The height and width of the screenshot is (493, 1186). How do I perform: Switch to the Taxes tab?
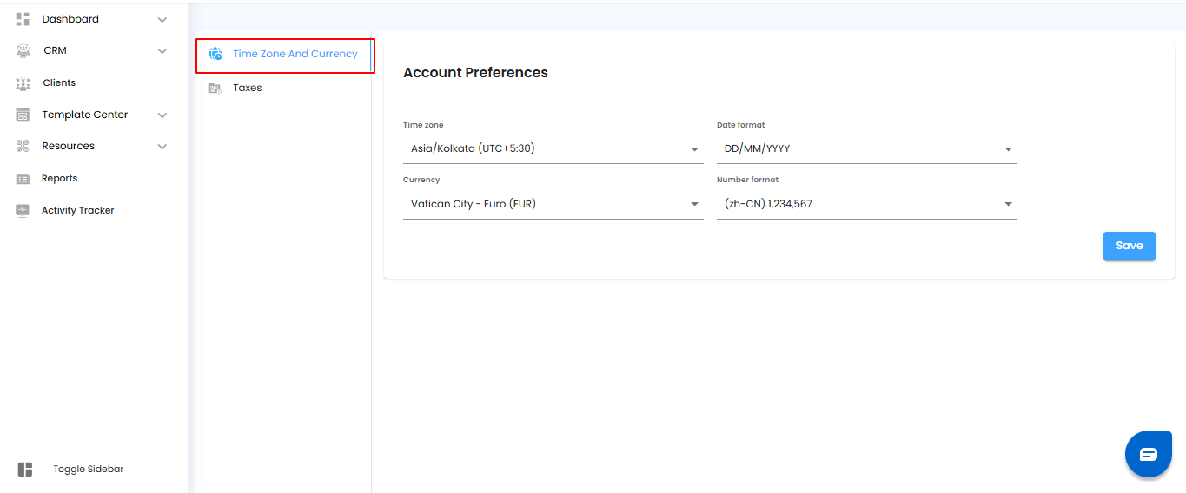[x=248, y=88]
